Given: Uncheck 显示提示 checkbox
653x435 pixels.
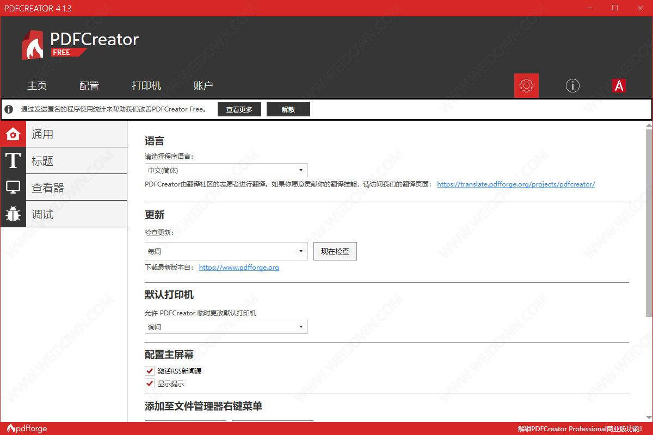Looking at the screenshot, I should coord(150,383).
